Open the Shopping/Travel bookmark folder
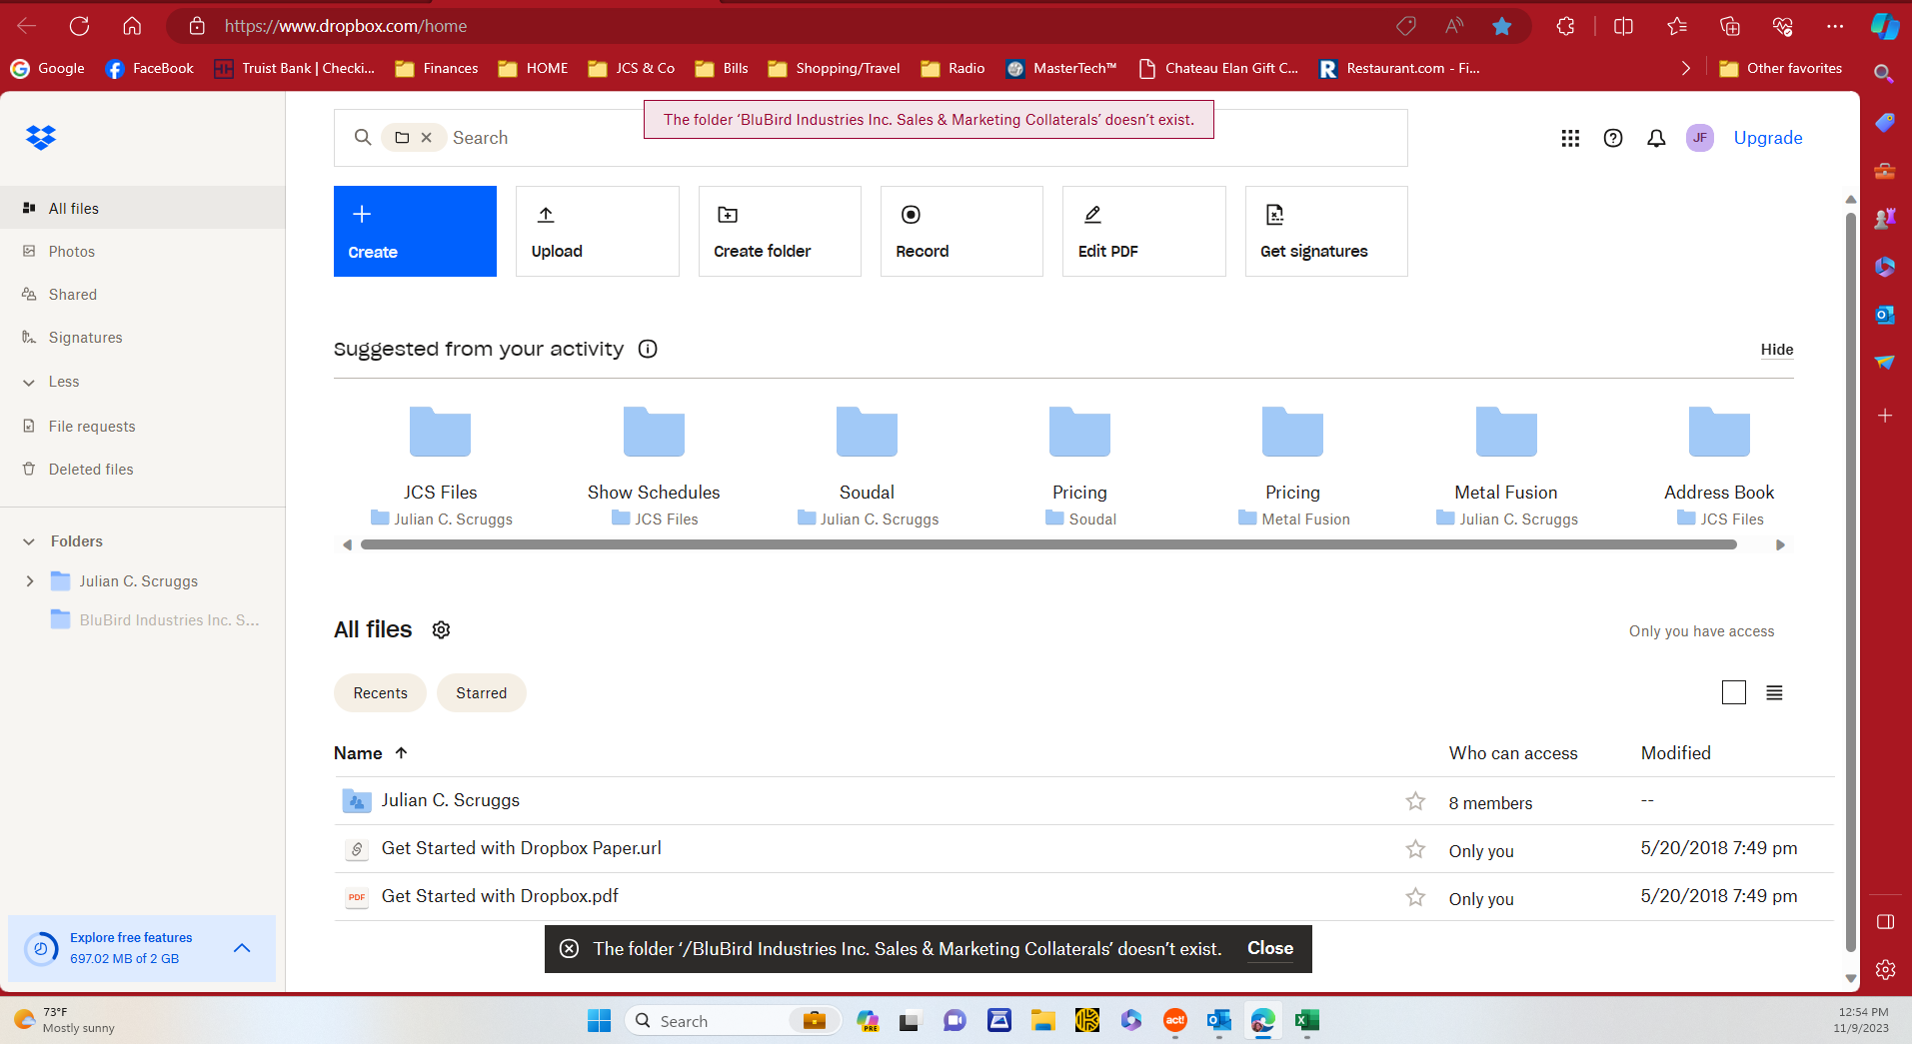1912x1044 pixels. click(x=835, y=68)
